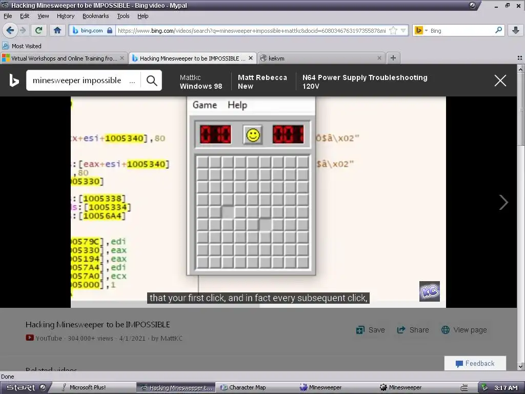
Task: Click the minesweeper smiley face in video
Action: point(253,135)
